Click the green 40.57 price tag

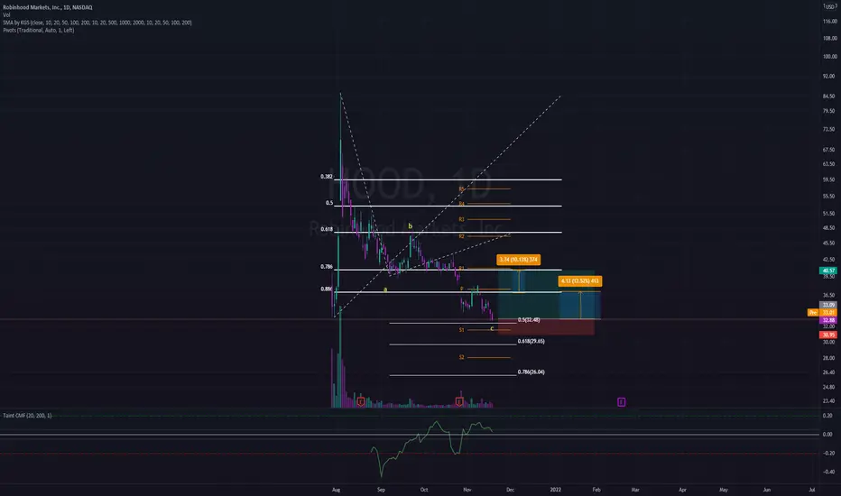tap(828, 271)
